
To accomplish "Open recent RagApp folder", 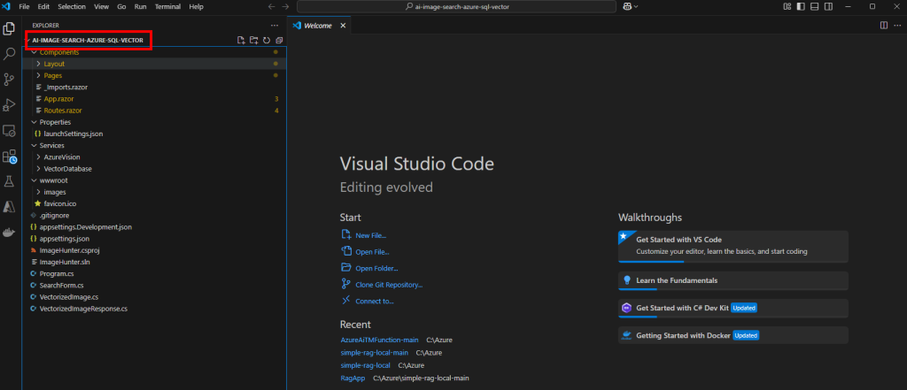I will tap(353, 379).
